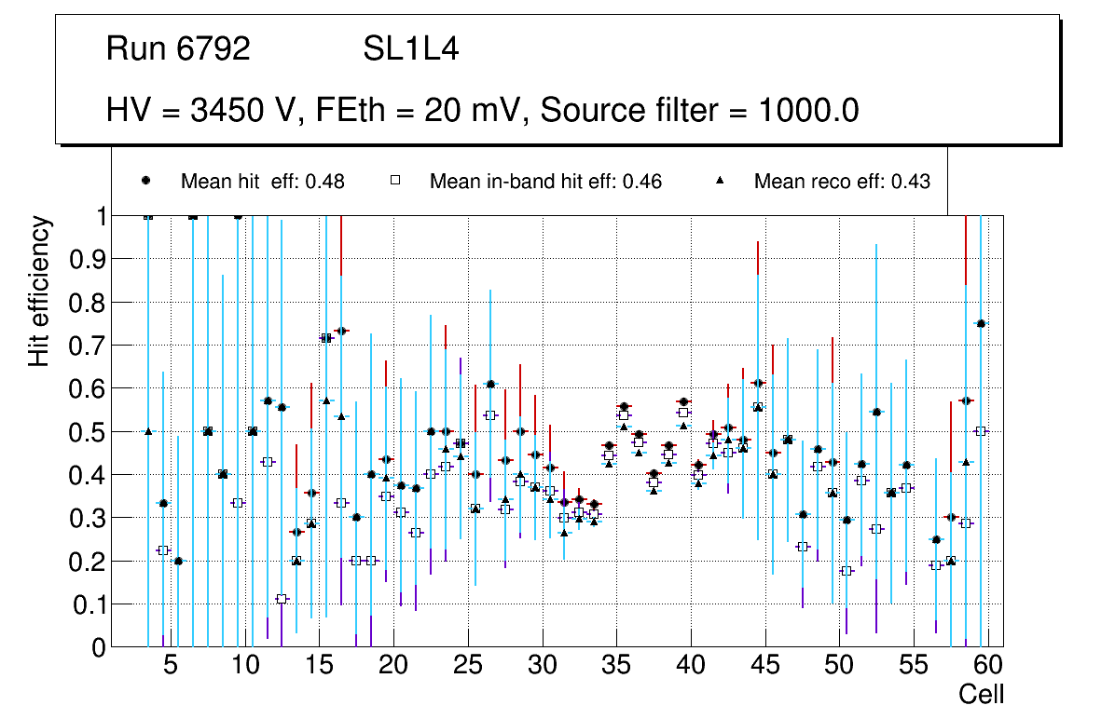This screenshot has width=1115, height=719.
Task: Click the x-axis tick label 60
Action: pyautogui.click(x=988, y=667)
